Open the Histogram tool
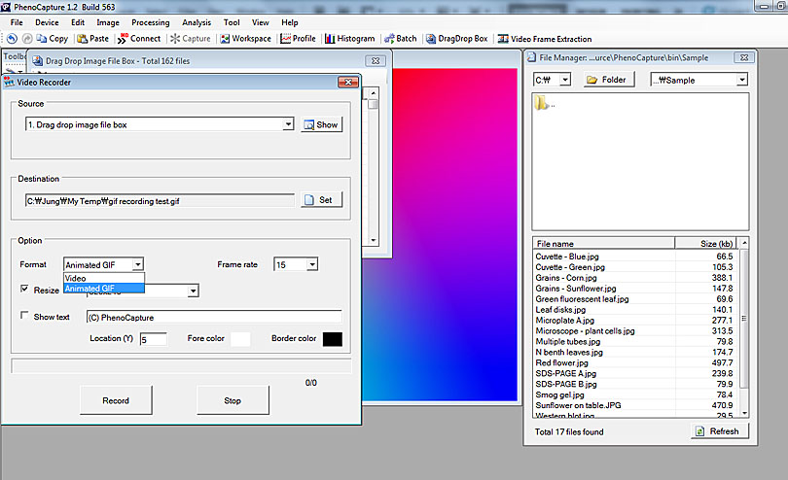 (349, 39)
